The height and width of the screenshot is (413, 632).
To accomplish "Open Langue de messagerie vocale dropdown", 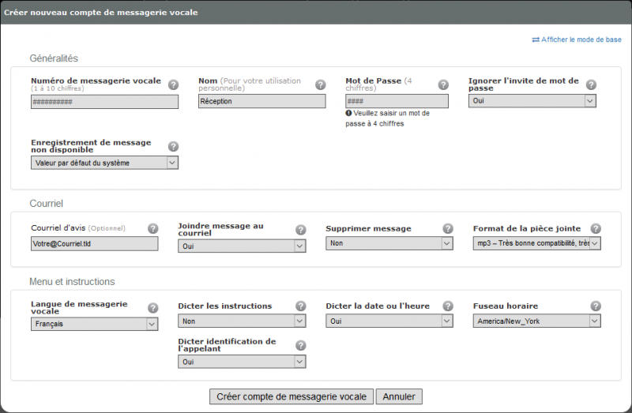I will pyautogui.click(x=94, y=324).
